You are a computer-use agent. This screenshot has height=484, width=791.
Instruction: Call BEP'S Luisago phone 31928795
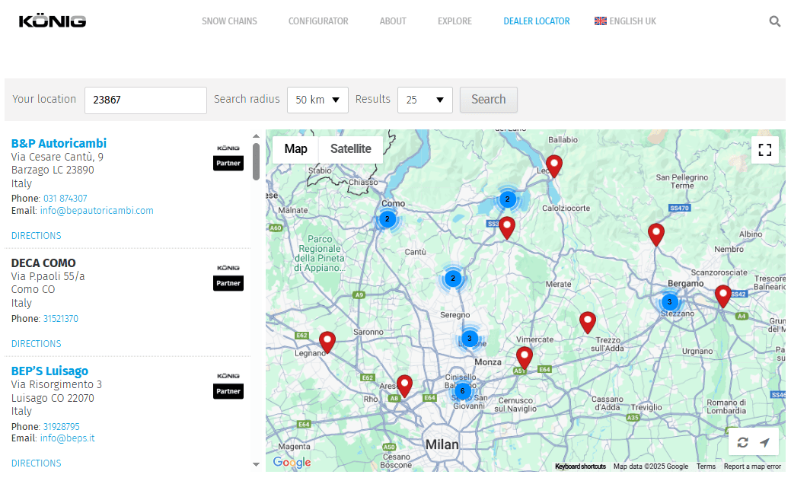[x=62, y=426]
